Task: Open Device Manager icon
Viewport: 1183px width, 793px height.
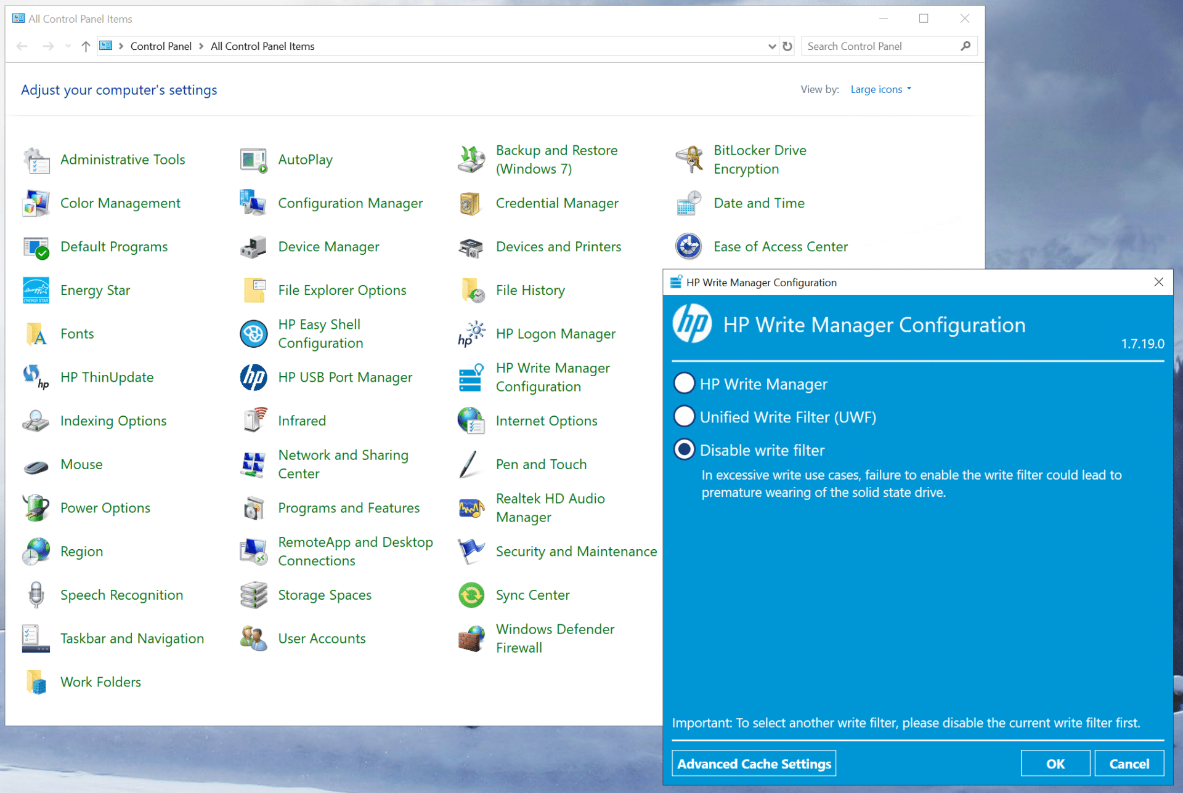Action: click(x=254, y=248)
